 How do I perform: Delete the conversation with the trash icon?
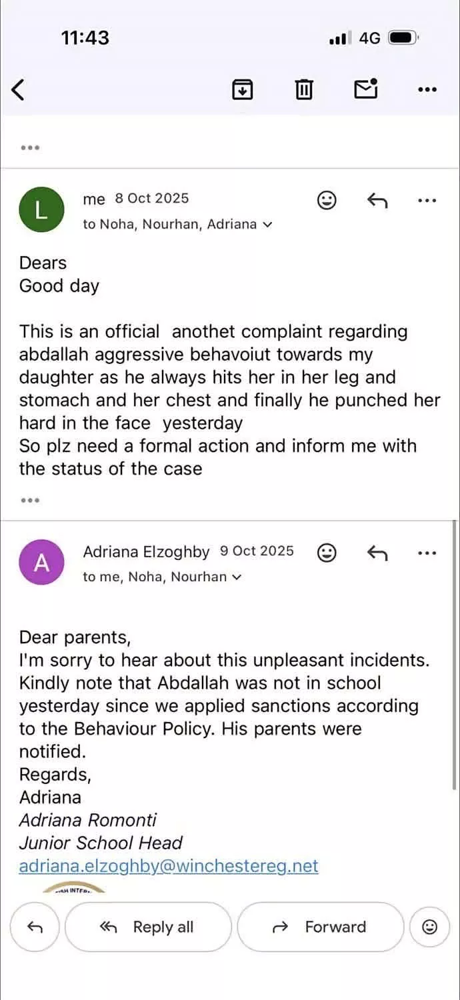coord(304,89)
